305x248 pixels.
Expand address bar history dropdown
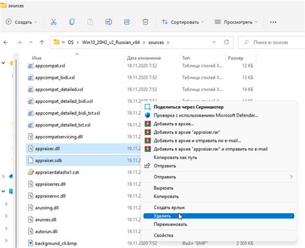(x=214, y=43)
